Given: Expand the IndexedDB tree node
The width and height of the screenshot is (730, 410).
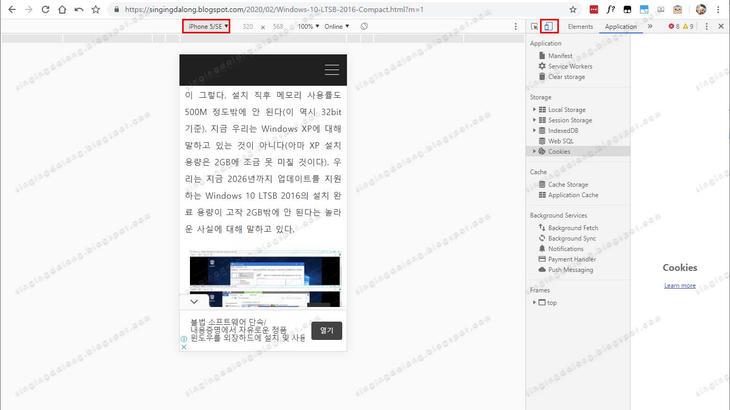Looking at the screenshot, I should tap(534, 130).
